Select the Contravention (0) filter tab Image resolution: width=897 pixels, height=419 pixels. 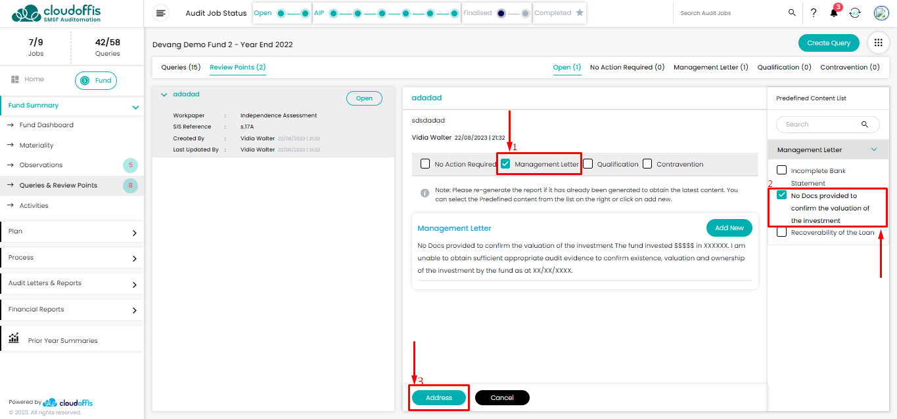(x=850, y=68)
